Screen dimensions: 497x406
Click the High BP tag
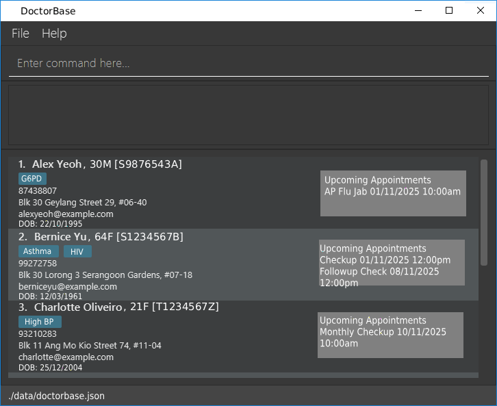[x=40, y=322]
